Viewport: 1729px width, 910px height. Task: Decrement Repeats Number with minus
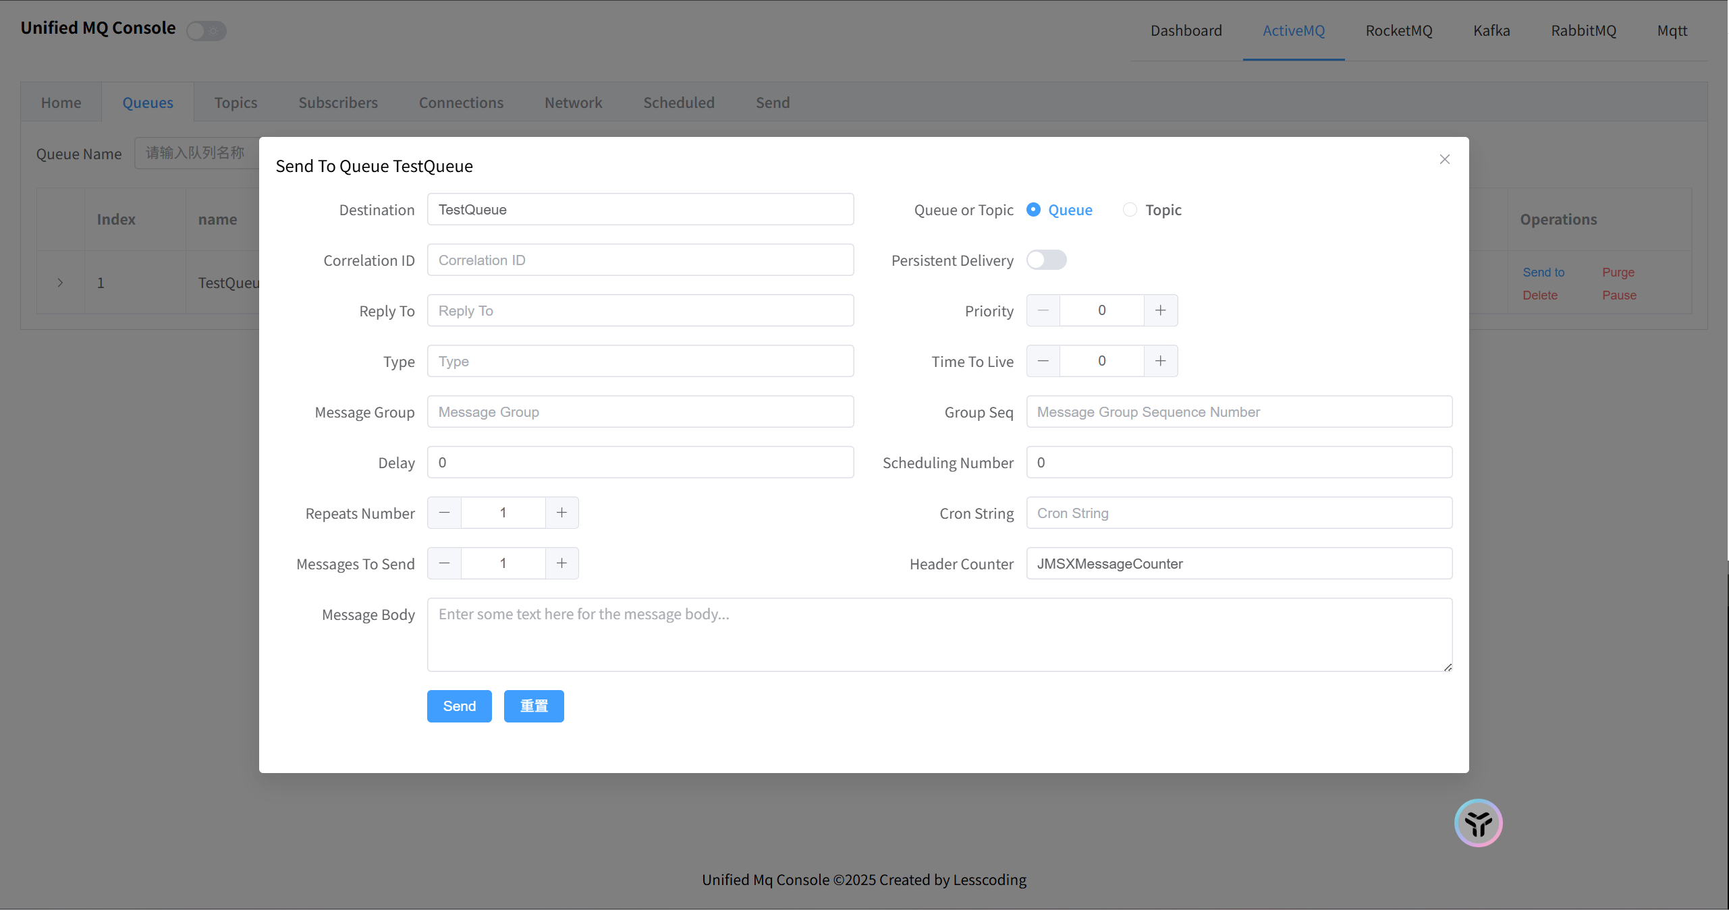coord(444,513)
